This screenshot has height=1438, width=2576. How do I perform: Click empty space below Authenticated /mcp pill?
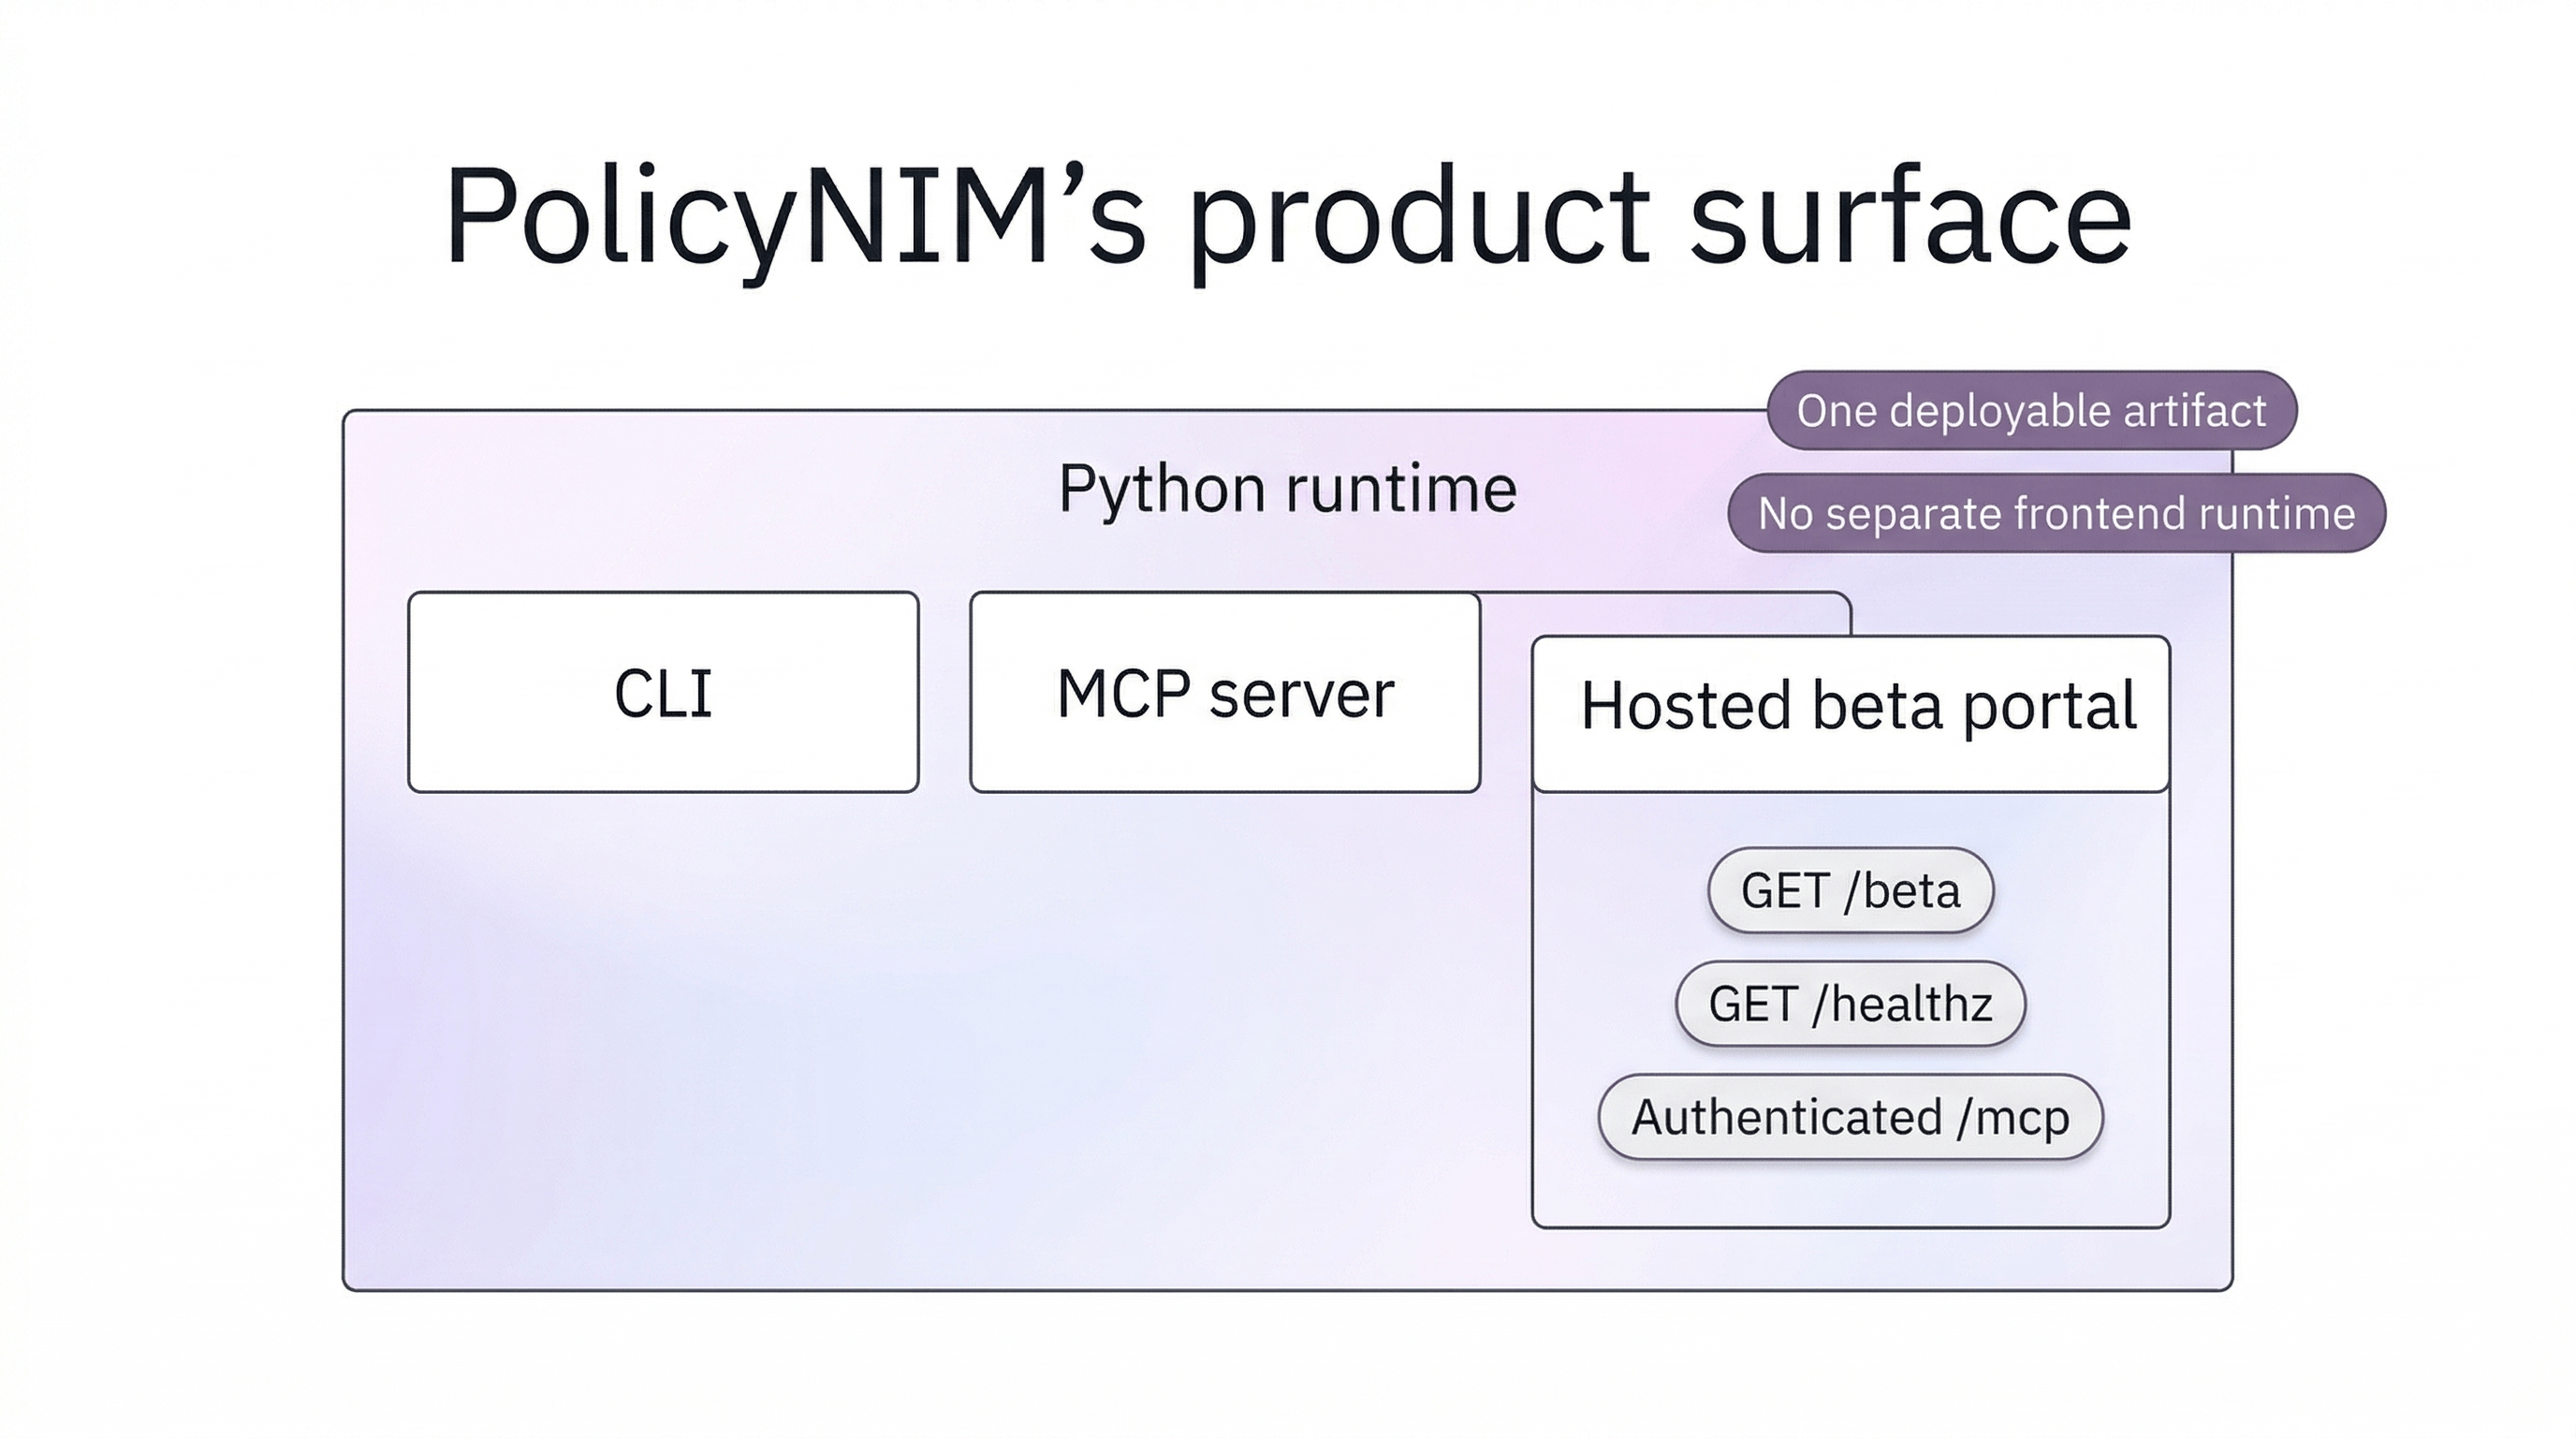(x=1850, y=1195)
